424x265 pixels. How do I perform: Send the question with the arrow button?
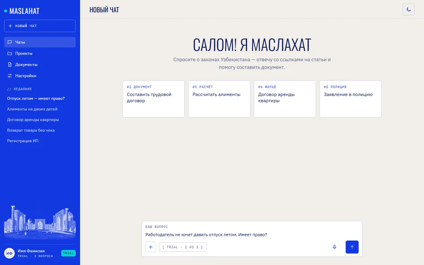click(352, 247)
